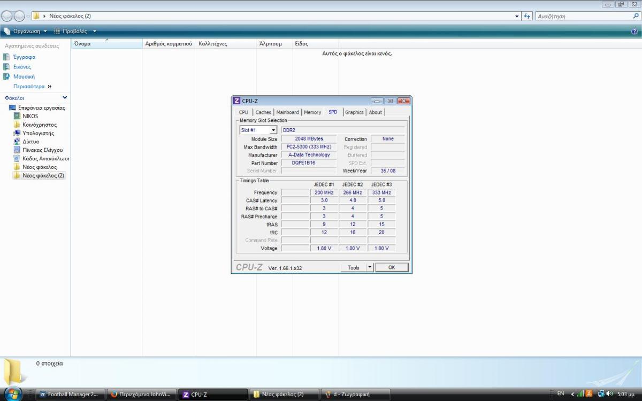Click the JEDEC #3 frequency 333 MHz
This screenshot has width=642, height=401.
381,192
